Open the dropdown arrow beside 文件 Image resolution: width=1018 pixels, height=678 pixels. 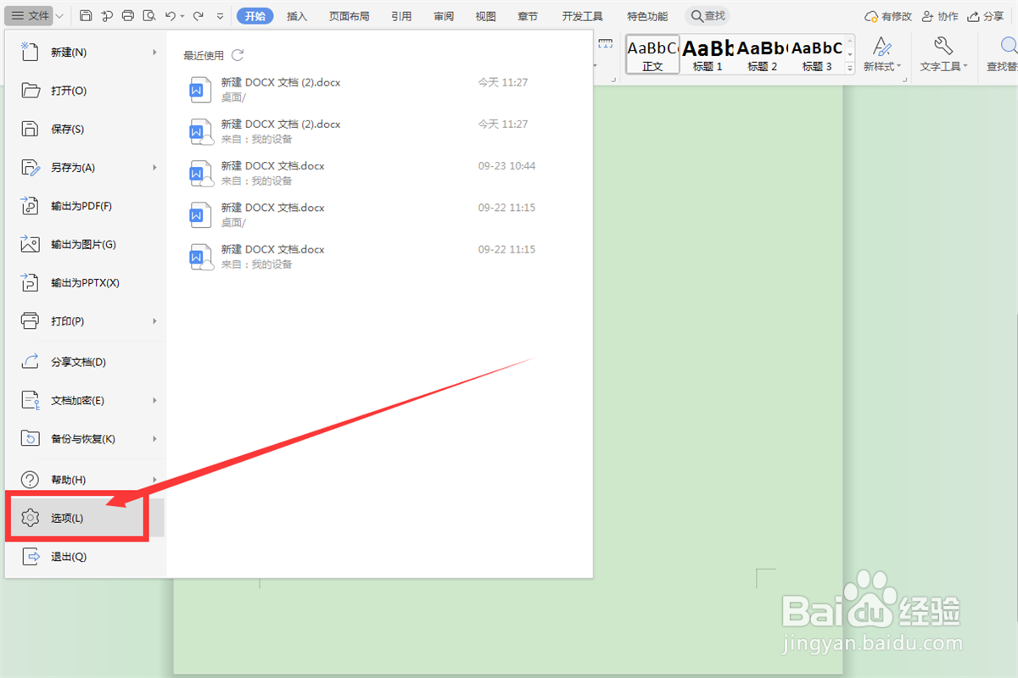click(58, 16)
